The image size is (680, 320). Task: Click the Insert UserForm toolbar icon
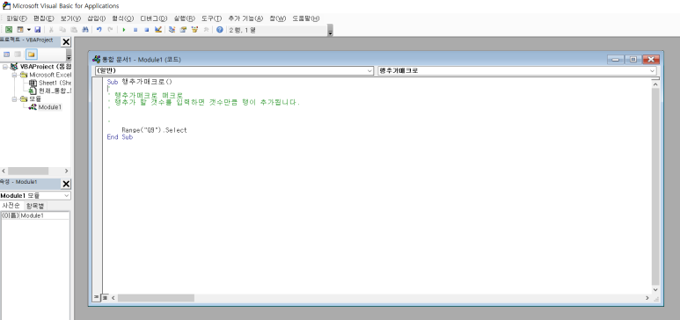click(x=20, y=30)
